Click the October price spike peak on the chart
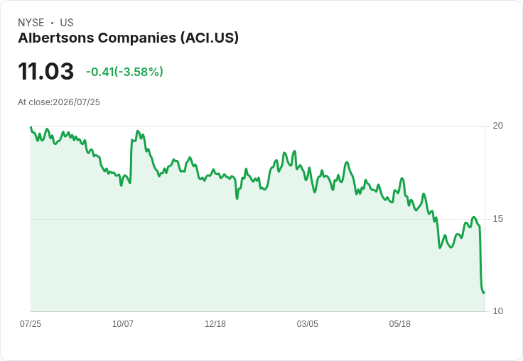Screen dimensions: 523x361 point(138,131)
